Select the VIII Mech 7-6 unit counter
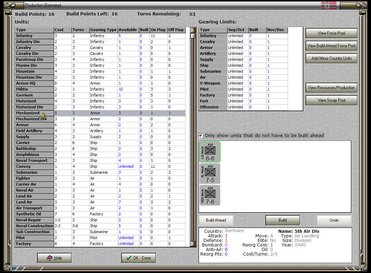Viewport: 371px width, 273px height. tap(210, 195)
